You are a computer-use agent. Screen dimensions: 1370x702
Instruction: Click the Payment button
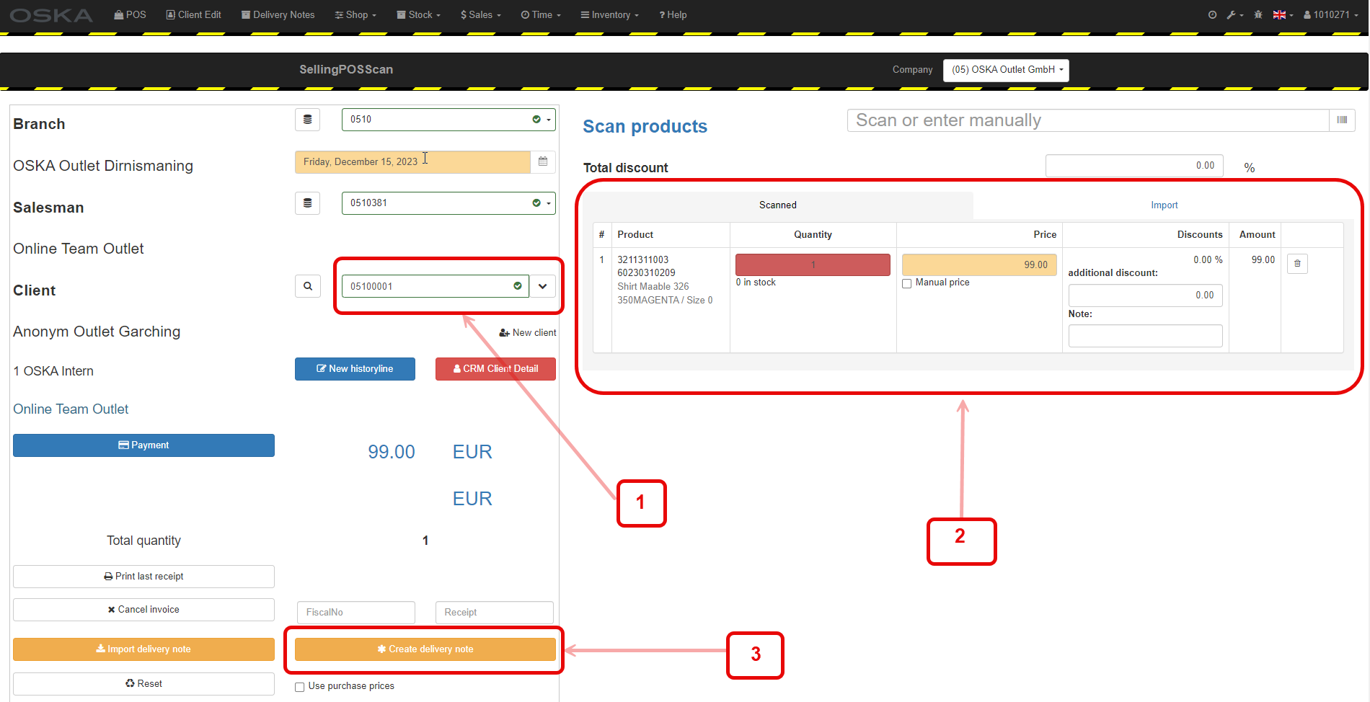click(143, 445)
